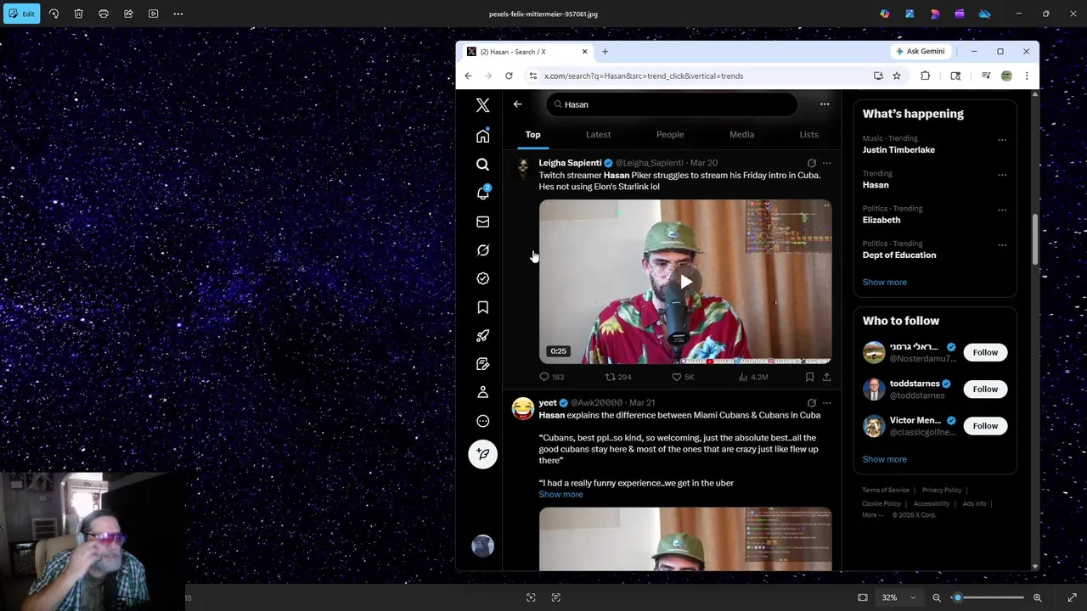
Task: Show more in Who to follow
Action: (x=884, y=459)
